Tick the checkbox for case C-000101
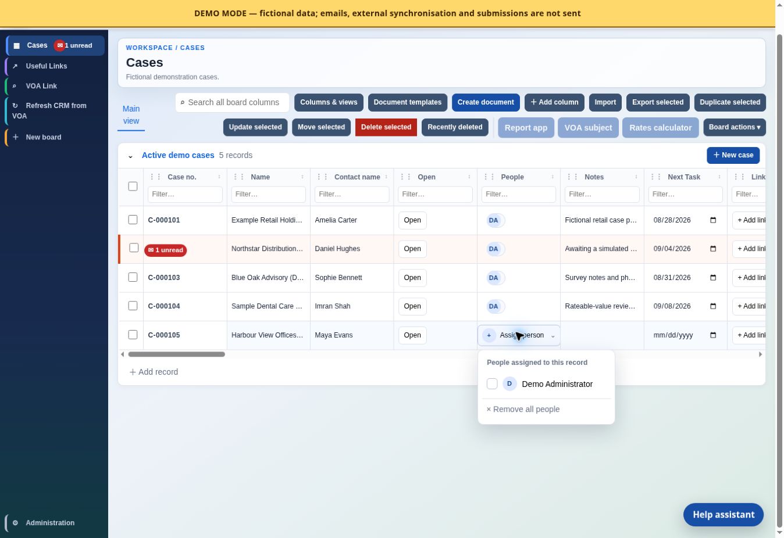 [133, 220]
